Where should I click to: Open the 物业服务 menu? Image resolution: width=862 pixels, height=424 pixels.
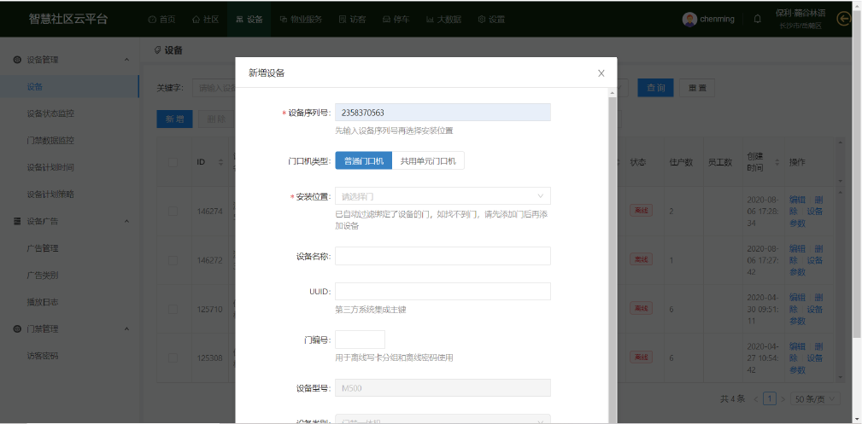[301, 20]
